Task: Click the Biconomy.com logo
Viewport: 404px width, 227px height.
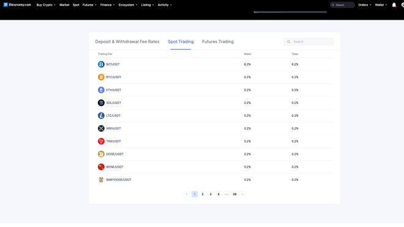Action: pyautogui.click(x=17, y=5)
